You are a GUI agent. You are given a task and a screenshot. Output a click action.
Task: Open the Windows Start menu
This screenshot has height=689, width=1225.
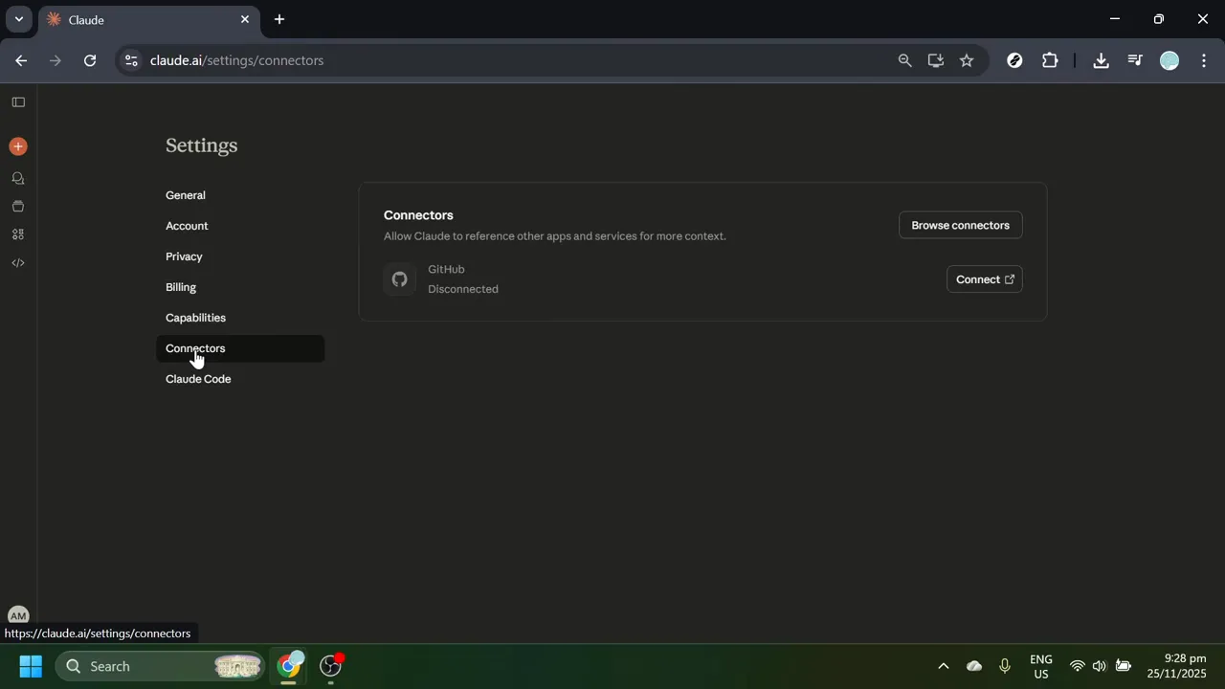(31, 666)
